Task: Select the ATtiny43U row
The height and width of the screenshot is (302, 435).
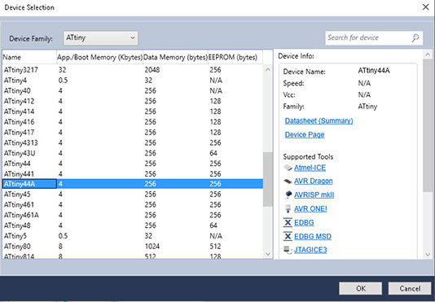Action: (x=133, y=153)
